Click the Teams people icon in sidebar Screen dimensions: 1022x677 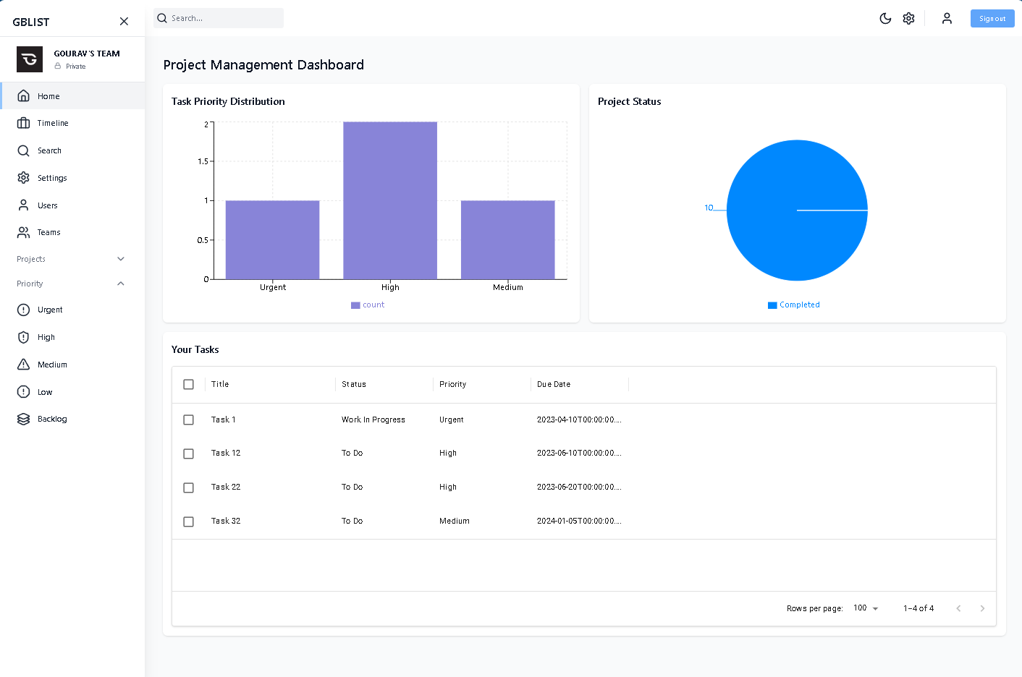tap(23, 232)
